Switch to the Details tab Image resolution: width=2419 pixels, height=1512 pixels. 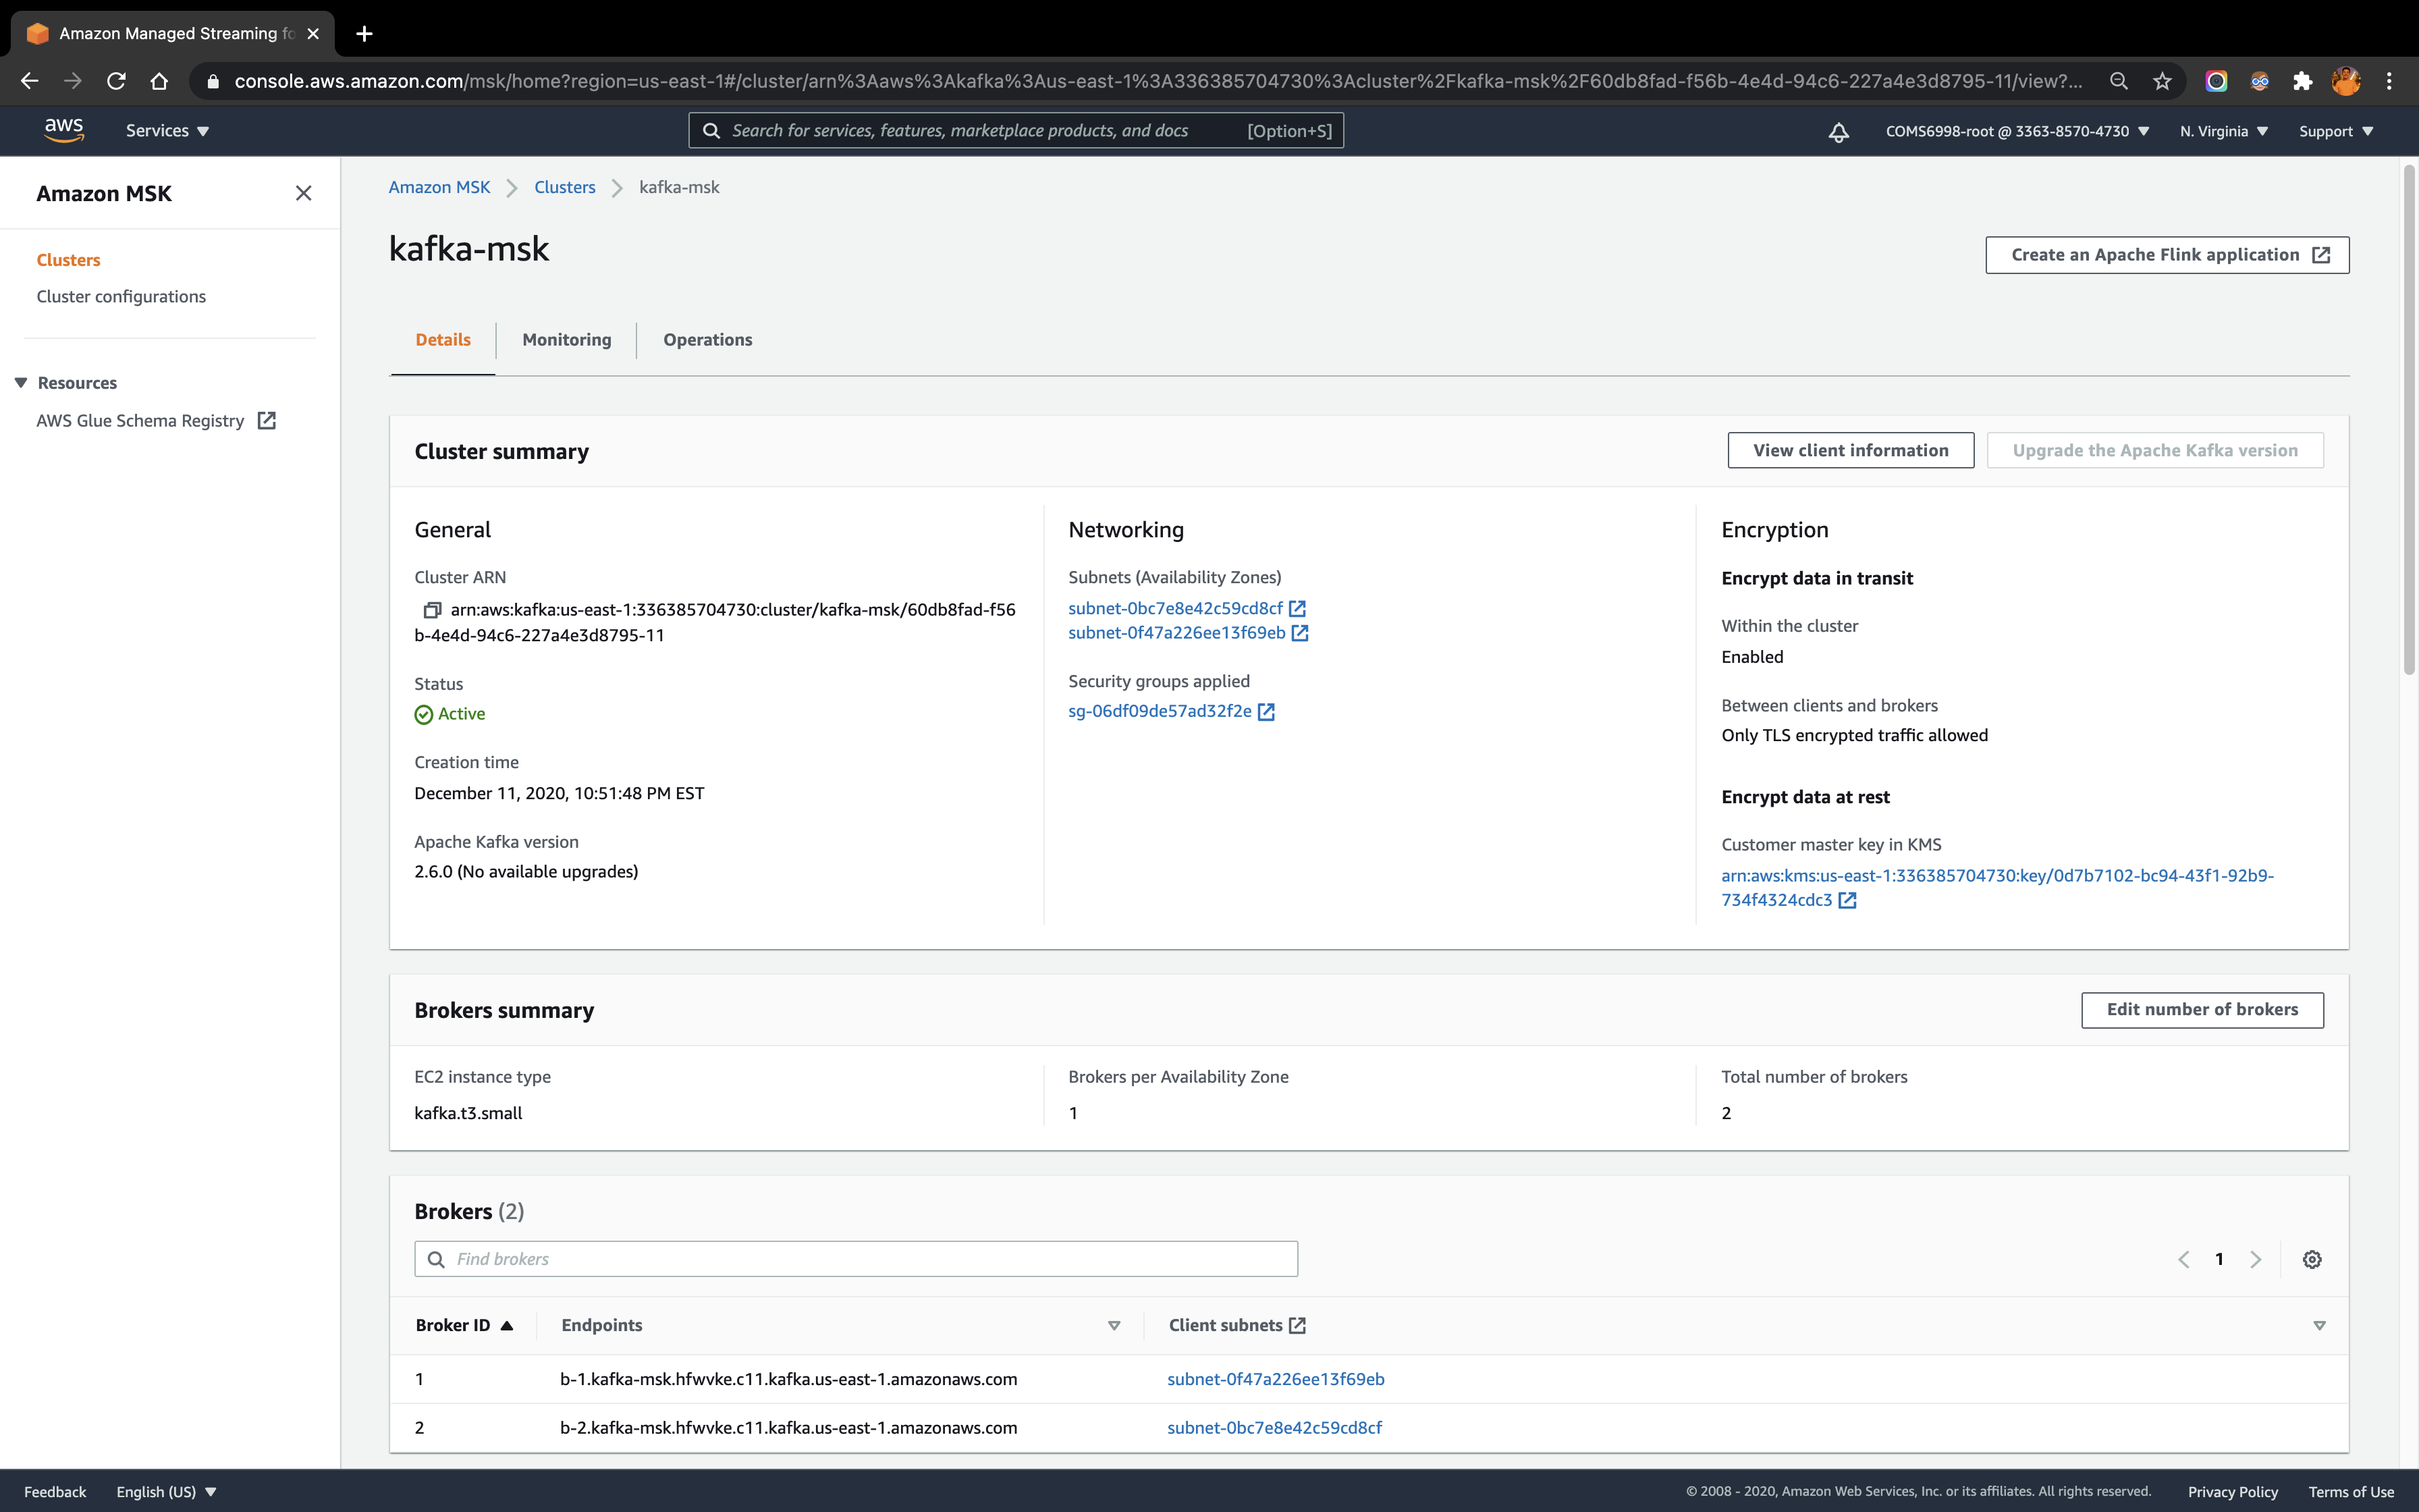443,340
